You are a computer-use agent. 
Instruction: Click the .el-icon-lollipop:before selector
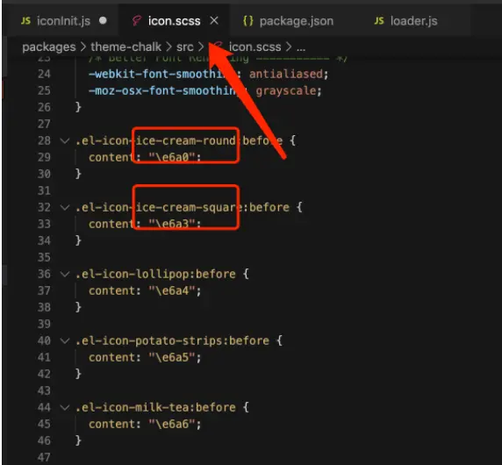click(x=155, y=274)
